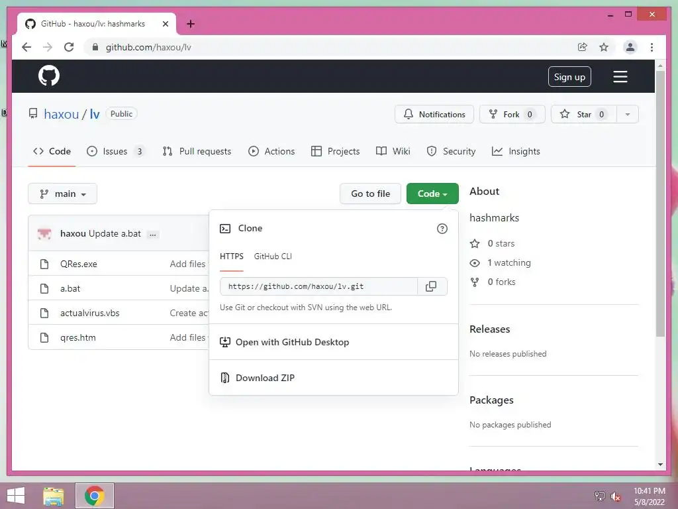Open the Actions tab
678x509 pixels.
(x=271, y=152)
